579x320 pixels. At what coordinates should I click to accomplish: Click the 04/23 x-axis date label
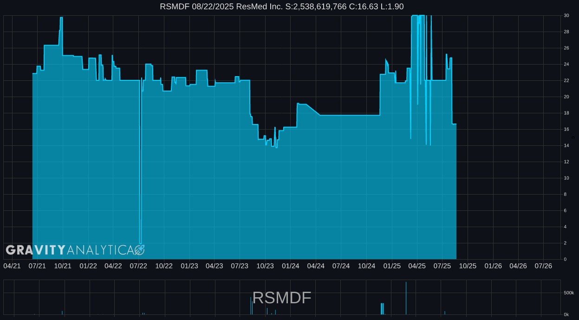click(x=215, y=266)
